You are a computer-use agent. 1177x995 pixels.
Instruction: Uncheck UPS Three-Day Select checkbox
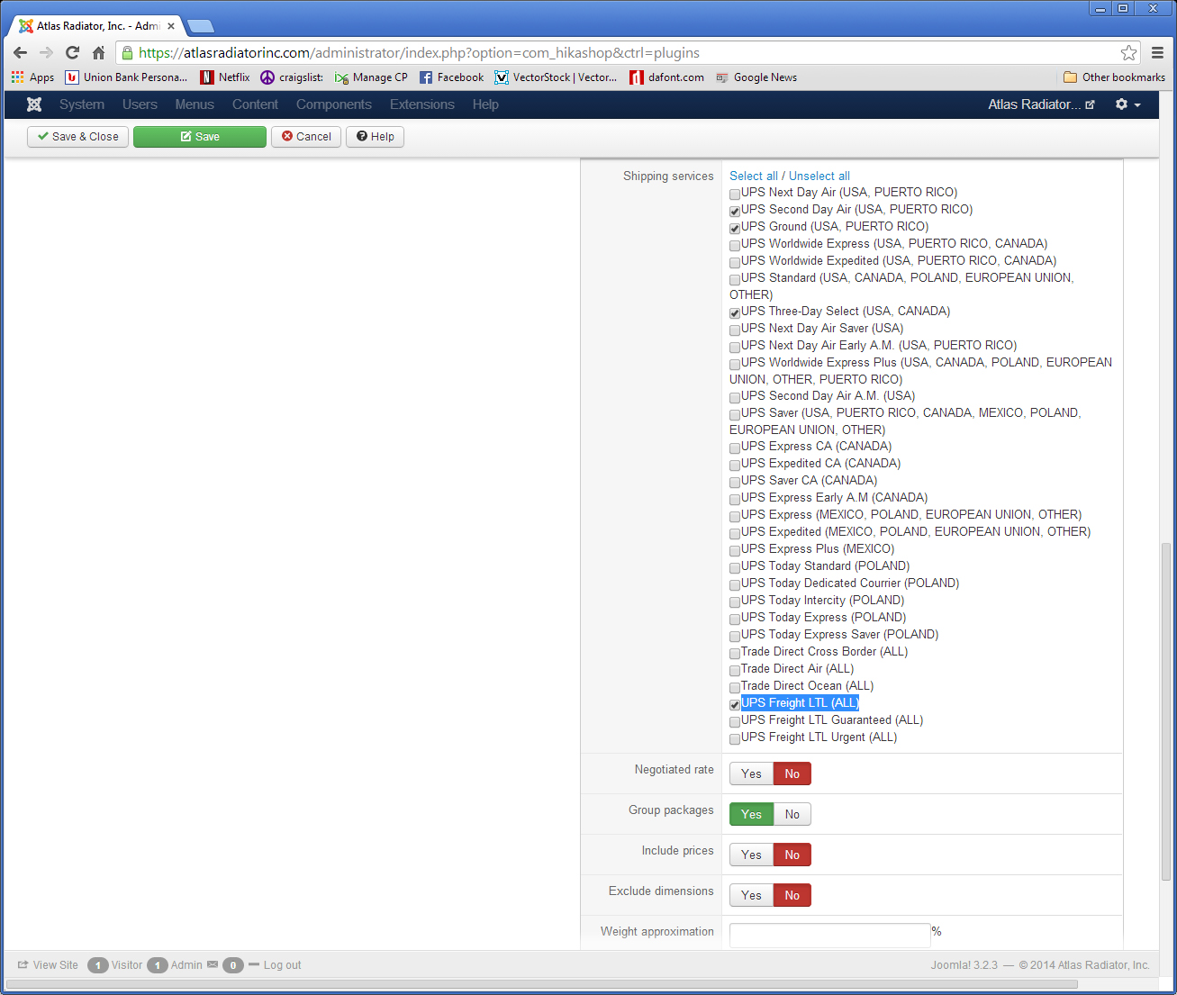pyautogui.click(x=735, y=312)
